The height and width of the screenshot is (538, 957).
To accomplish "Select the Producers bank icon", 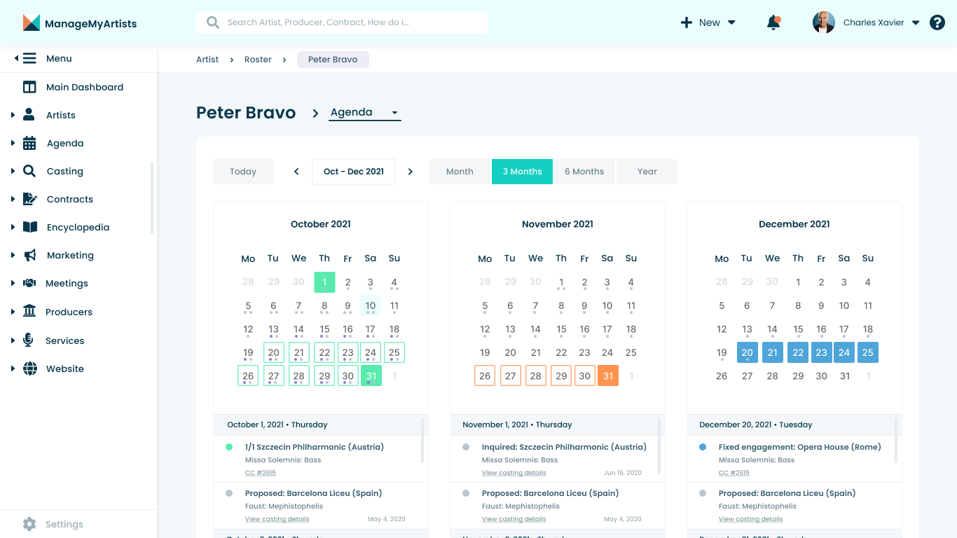I will 29,311.
